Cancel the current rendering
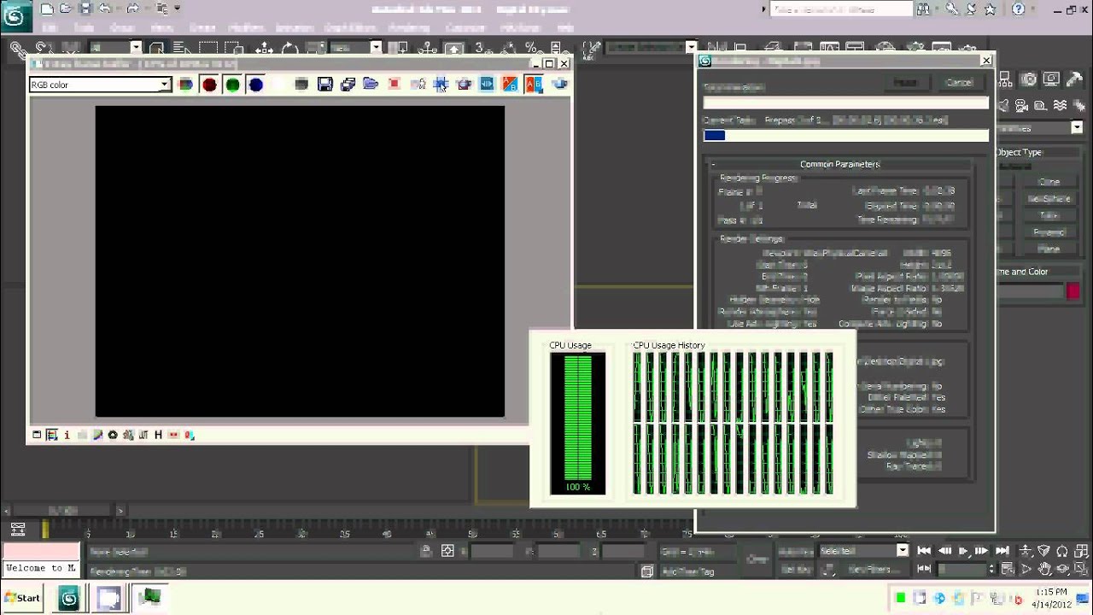 coord(959,82)
